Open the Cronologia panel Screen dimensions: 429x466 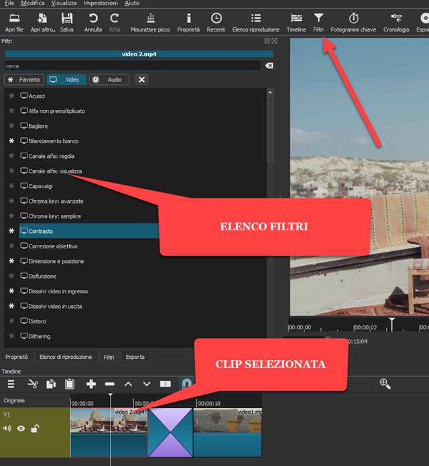396,23
